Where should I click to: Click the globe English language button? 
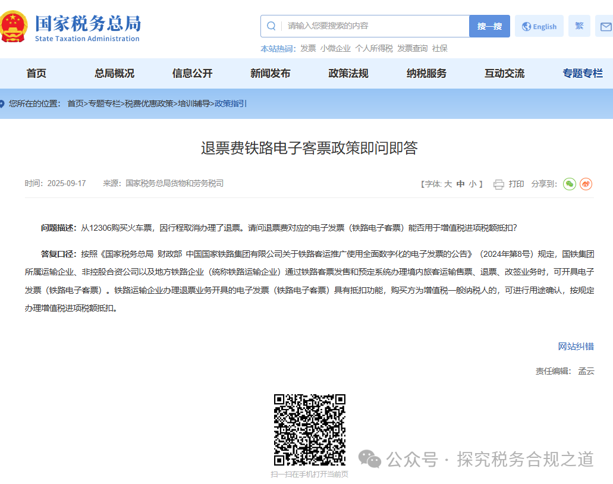coord(539,26)
